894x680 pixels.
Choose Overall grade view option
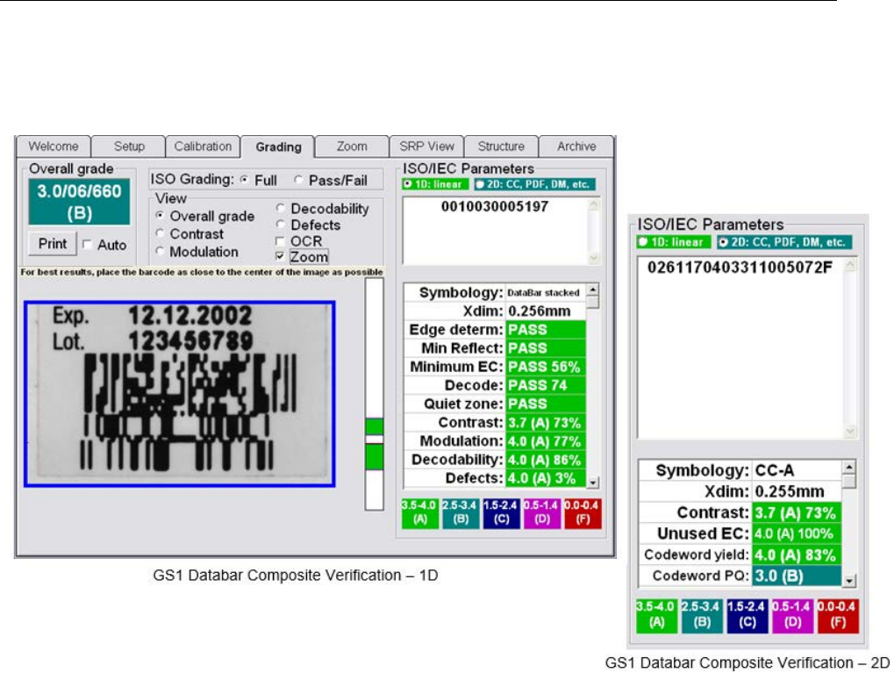(160, 216)
